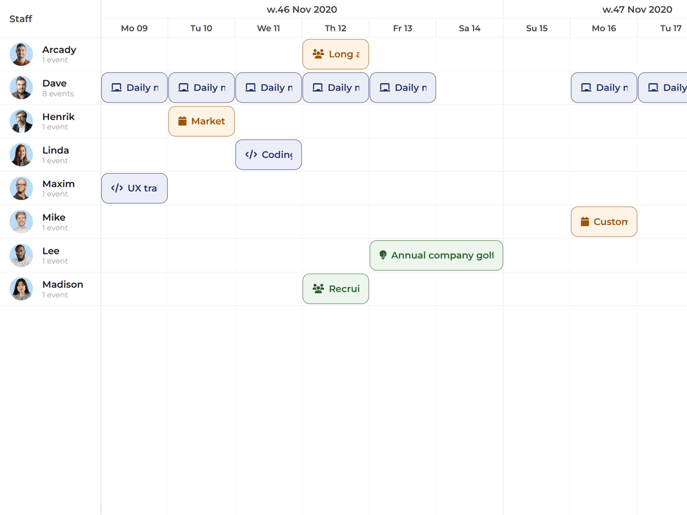
Task: Click laptop icon on Dave's Friday 13 meeting
Action: (x=384, y=88)
